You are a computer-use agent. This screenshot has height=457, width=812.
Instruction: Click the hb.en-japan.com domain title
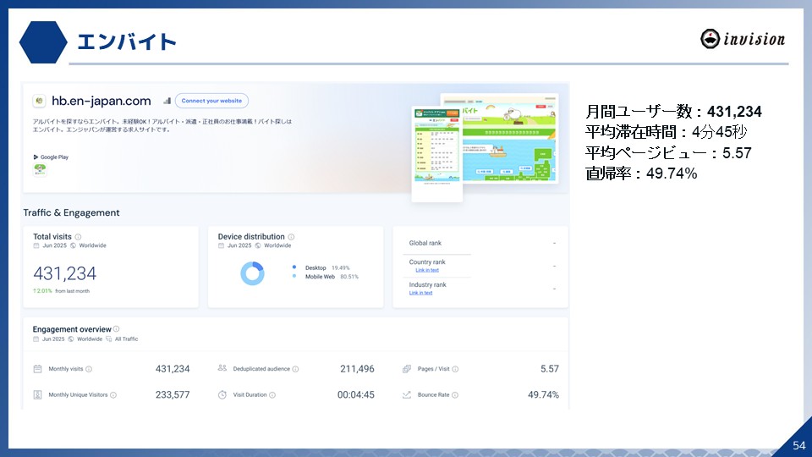[101, 101]
